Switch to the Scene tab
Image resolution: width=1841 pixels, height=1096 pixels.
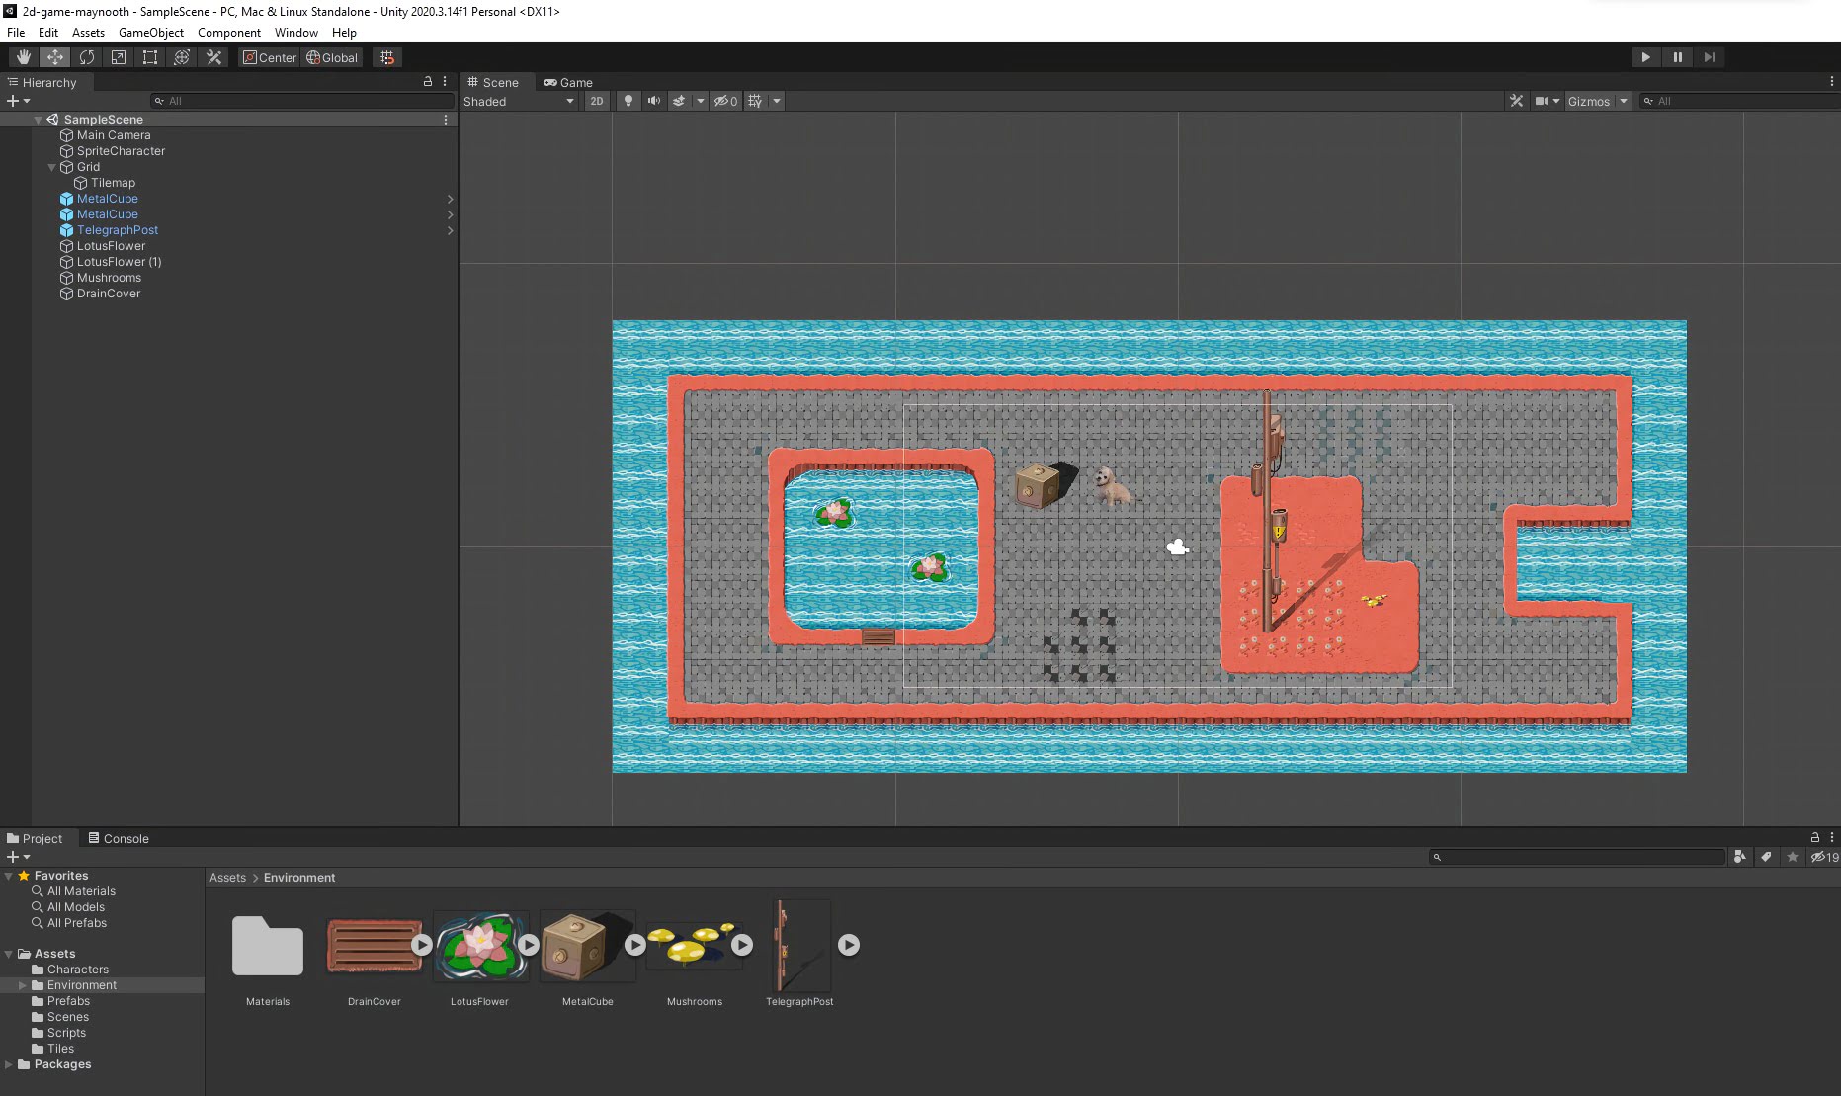point(493,82)
